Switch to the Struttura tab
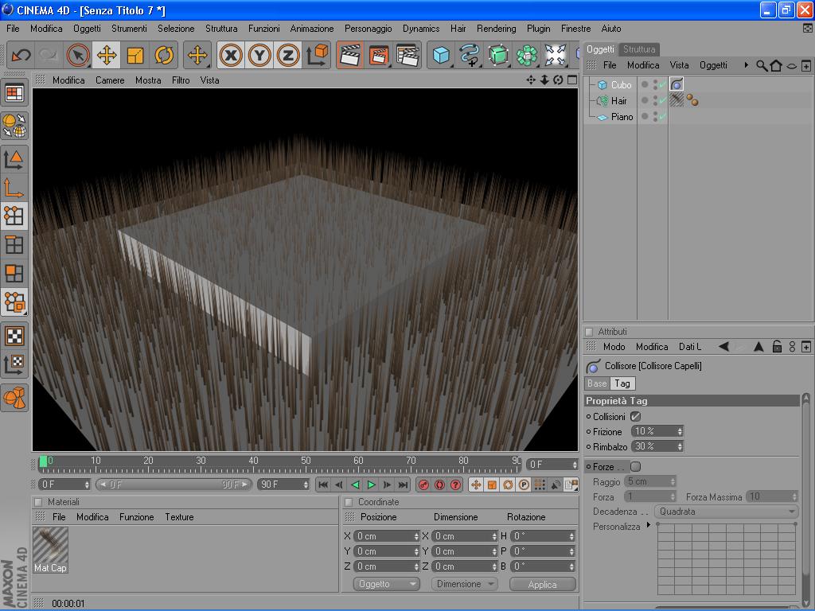815x611 pixels. coord(639,49)
